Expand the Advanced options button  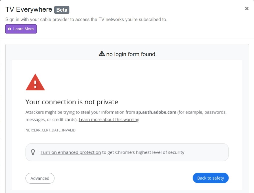(x=40, y=178)
